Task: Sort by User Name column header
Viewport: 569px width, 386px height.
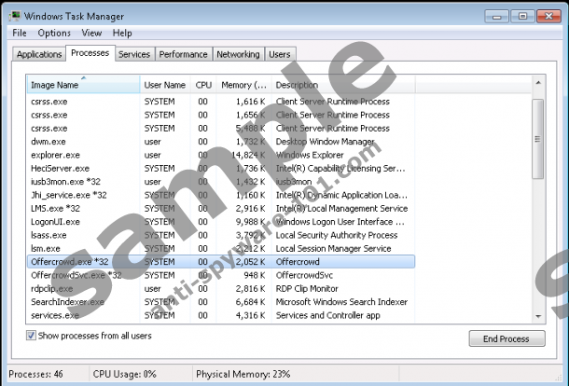Action: (x=164, y=85)
